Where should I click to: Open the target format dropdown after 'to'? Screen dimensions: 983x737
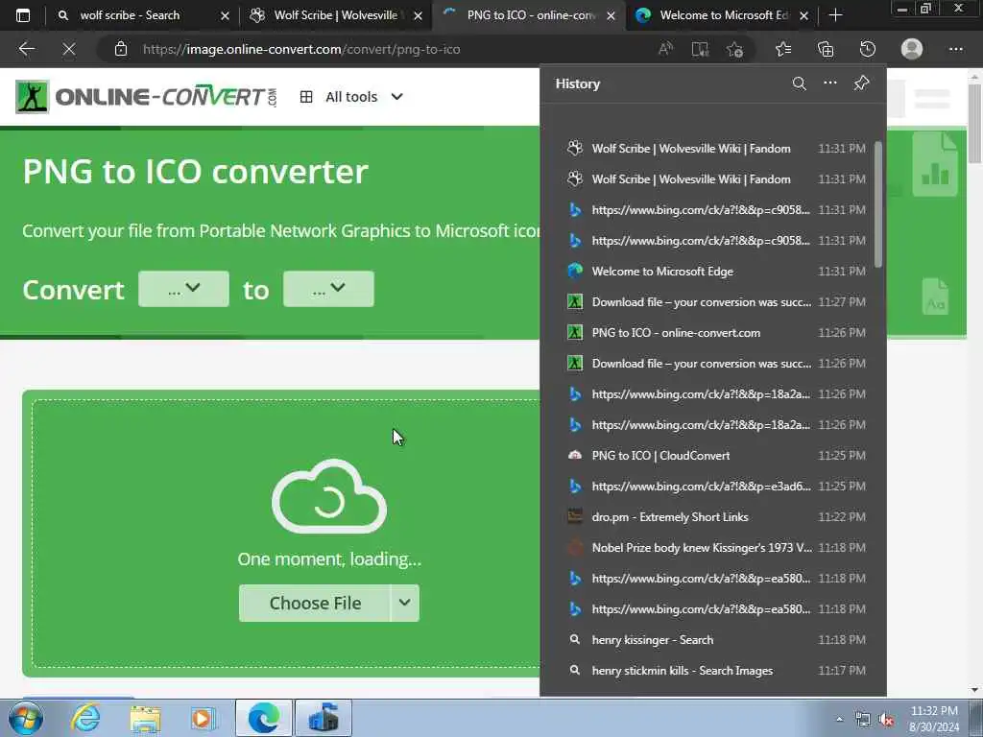point(328,289)
